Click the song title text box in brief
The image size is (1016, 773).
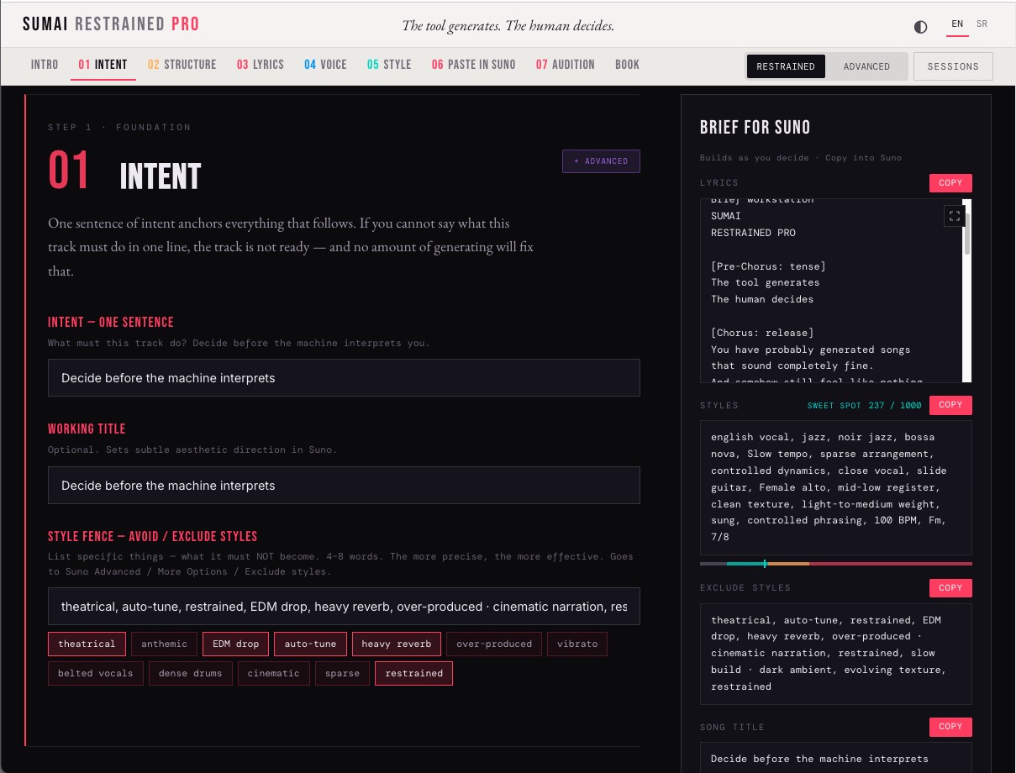coord(836,758)
